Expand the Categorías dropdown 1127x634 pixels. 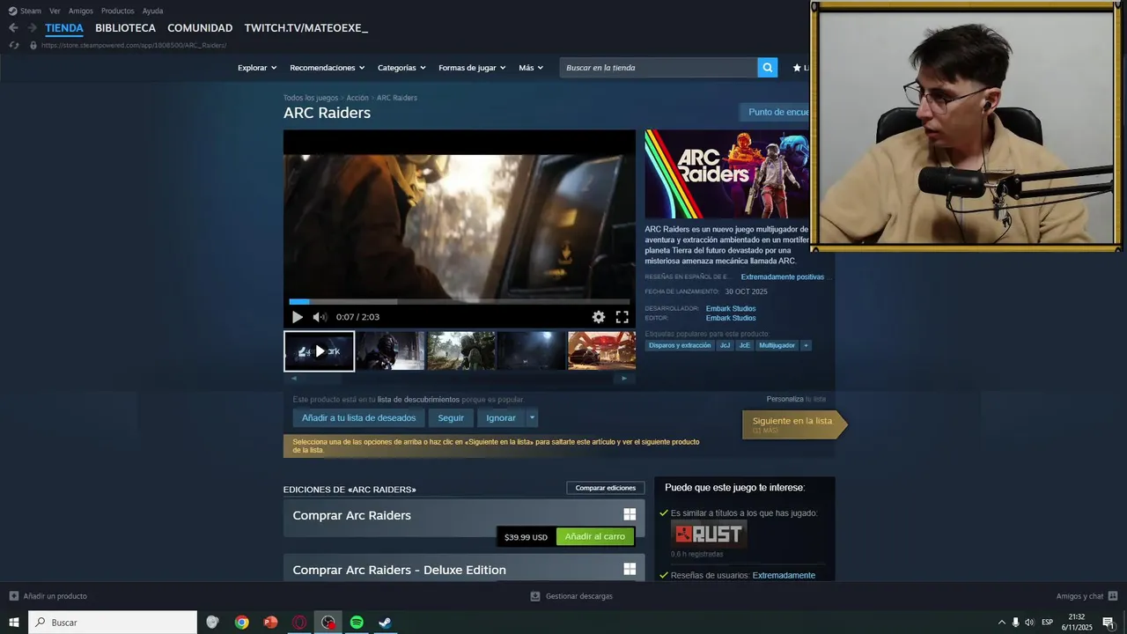click(x=401, y=68)
